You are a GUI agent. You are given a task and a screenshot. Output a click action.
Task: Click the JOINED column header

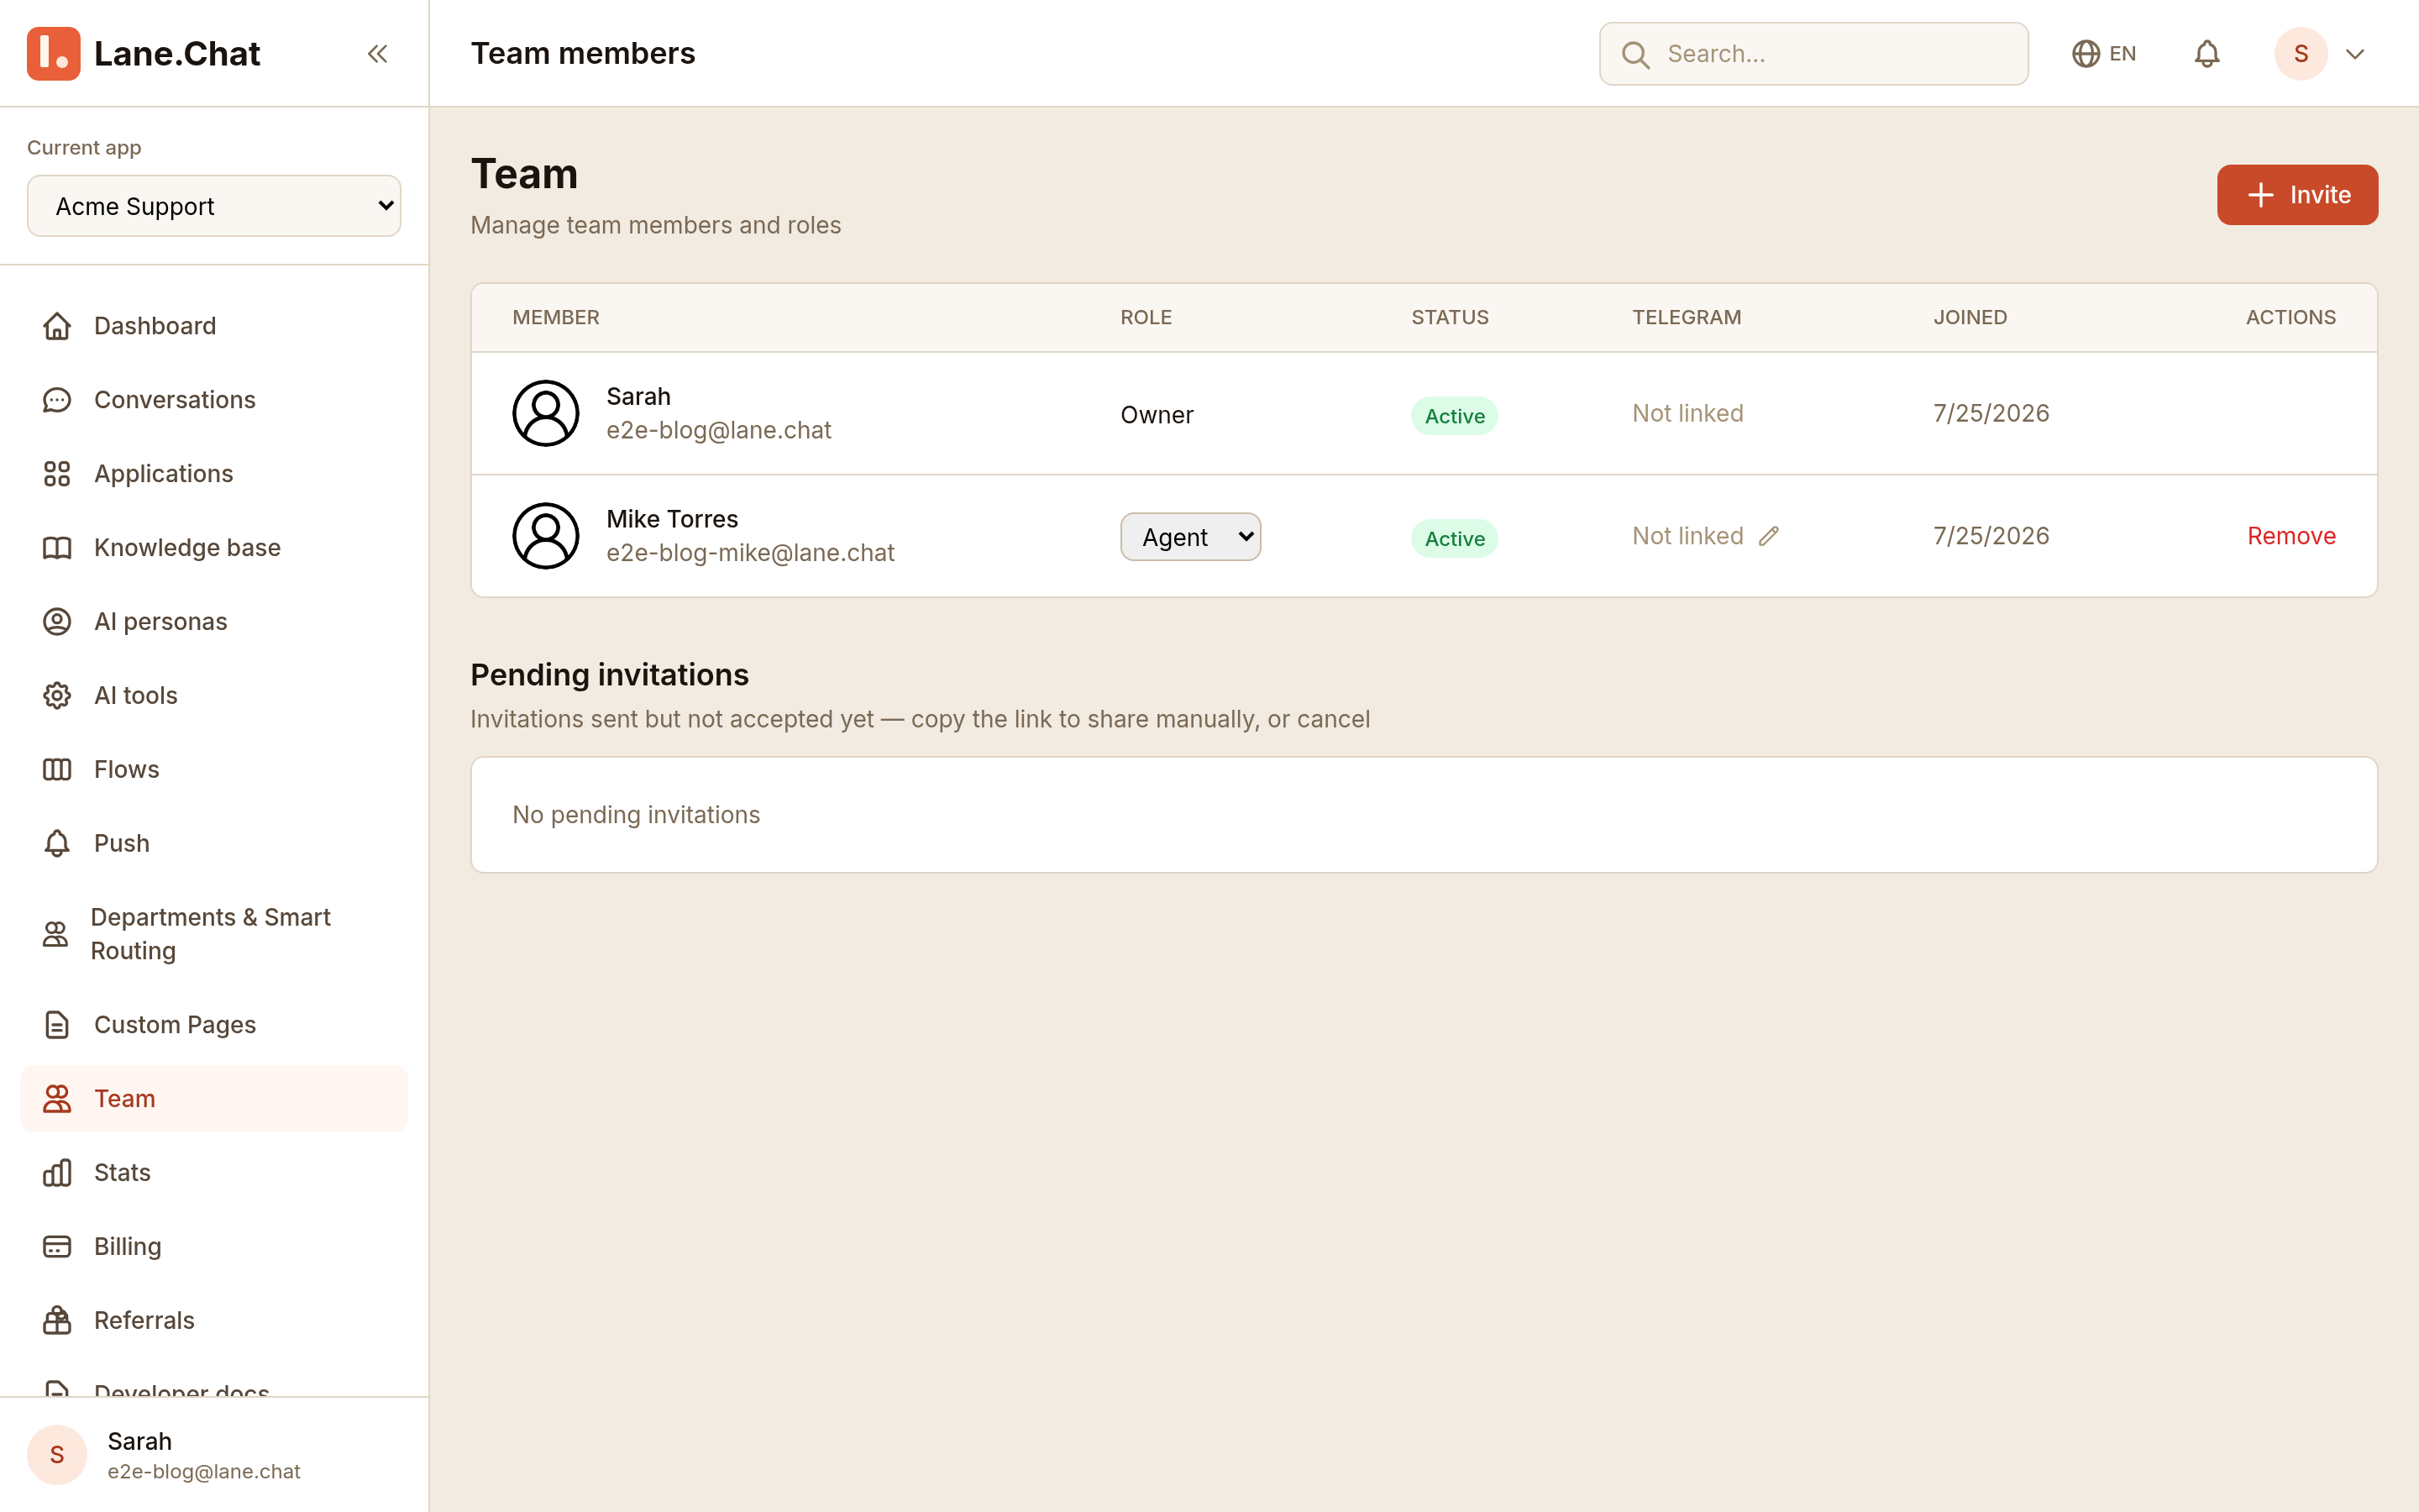click(1969, 317)
